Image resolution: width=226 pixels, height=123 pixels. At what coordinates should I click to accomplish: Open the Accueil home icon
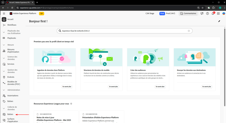coord(4,19)
